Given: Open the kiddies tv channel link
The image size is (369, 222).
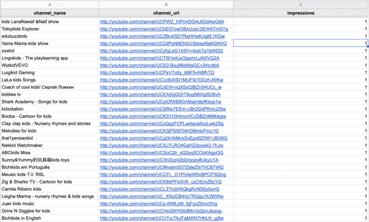Looking at the screenshot, I should pyautogui.click(x=160, y=95).
